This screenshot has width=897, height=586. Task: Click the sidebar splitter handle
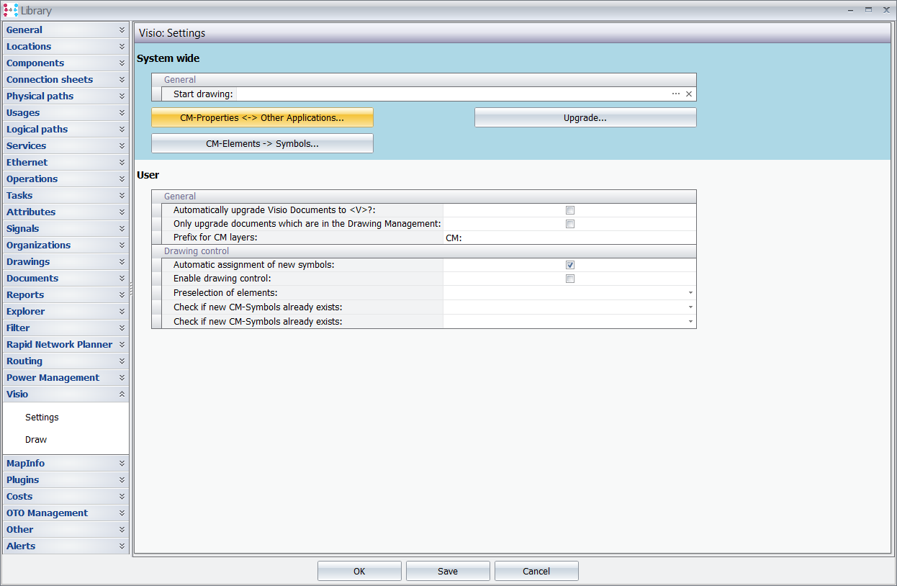131,288
